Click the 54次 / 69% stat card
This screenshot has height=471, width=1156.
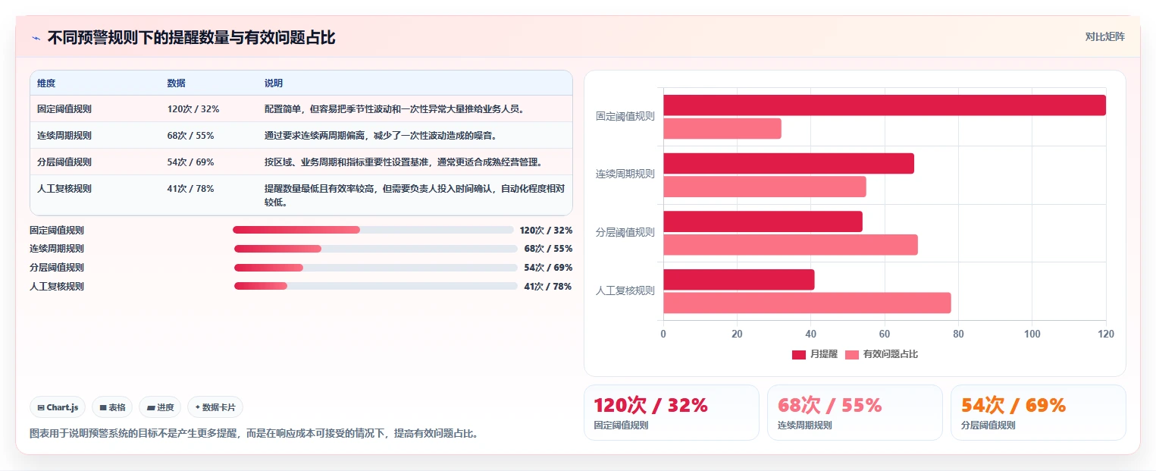tap(1038, 413)
